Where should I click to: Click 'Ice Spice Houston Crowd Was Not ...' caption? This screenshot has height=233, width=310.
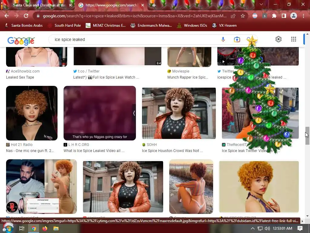coord(172,151)
